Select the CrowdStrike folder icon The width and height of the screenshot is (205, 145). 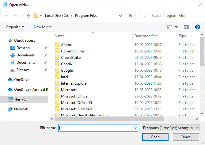click(x=57, y=57)
